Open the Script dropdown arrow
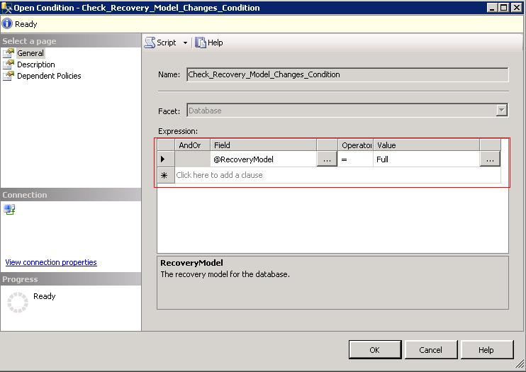The height and width of the screenshot is (372, 526). coord(185,43)
